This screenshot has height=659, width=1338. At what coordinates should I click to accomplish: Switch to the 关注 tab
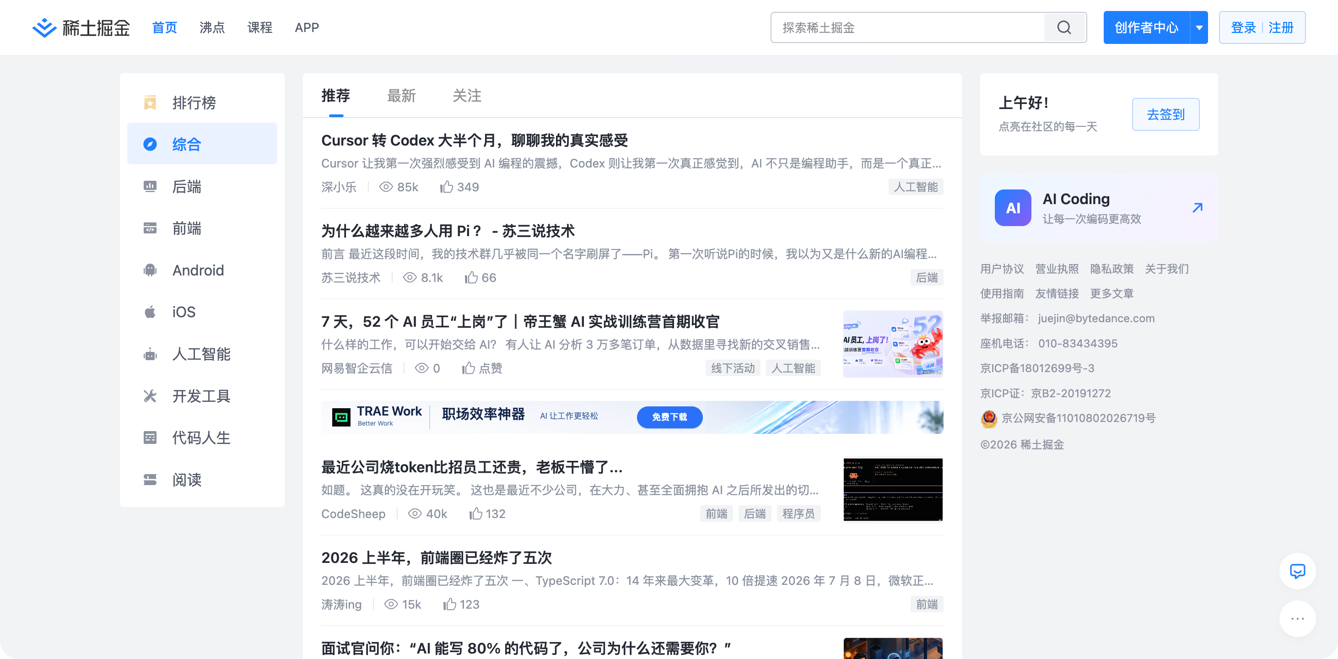pyautogui.click(x=466, y=96)
